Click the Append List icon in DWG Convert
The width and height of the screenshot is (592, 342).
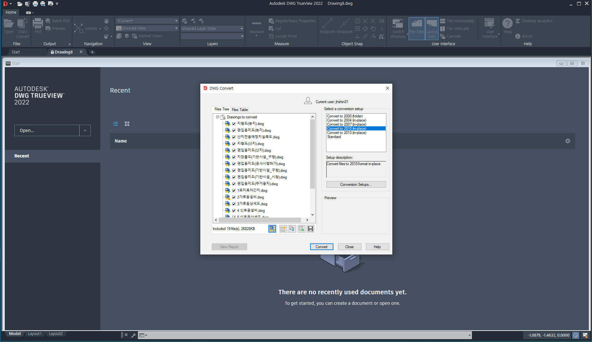point(301,229)
